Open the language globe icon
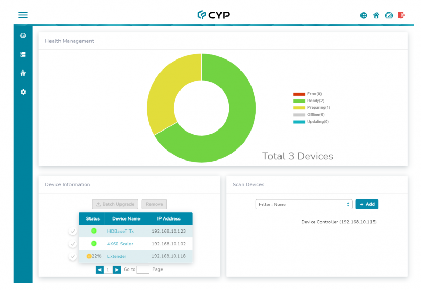421x290 pixels. [364, 16]
